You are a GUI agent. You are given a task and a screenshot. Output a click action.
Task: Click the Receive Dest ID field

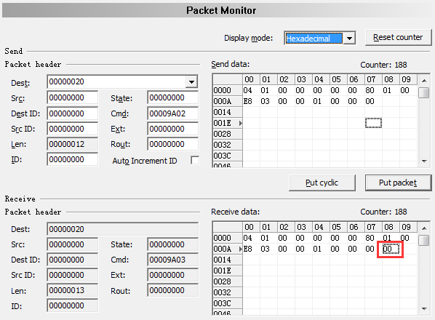click(x=73, y=260)
